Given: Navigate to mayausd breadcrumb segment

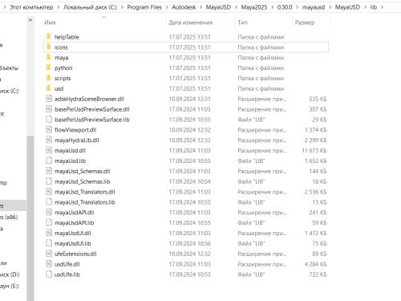Looking at the screenshot, I should [314, 7].
